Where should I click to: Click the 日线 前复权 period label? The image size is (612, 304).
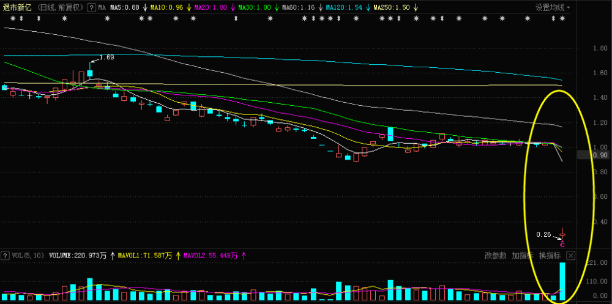61,7
